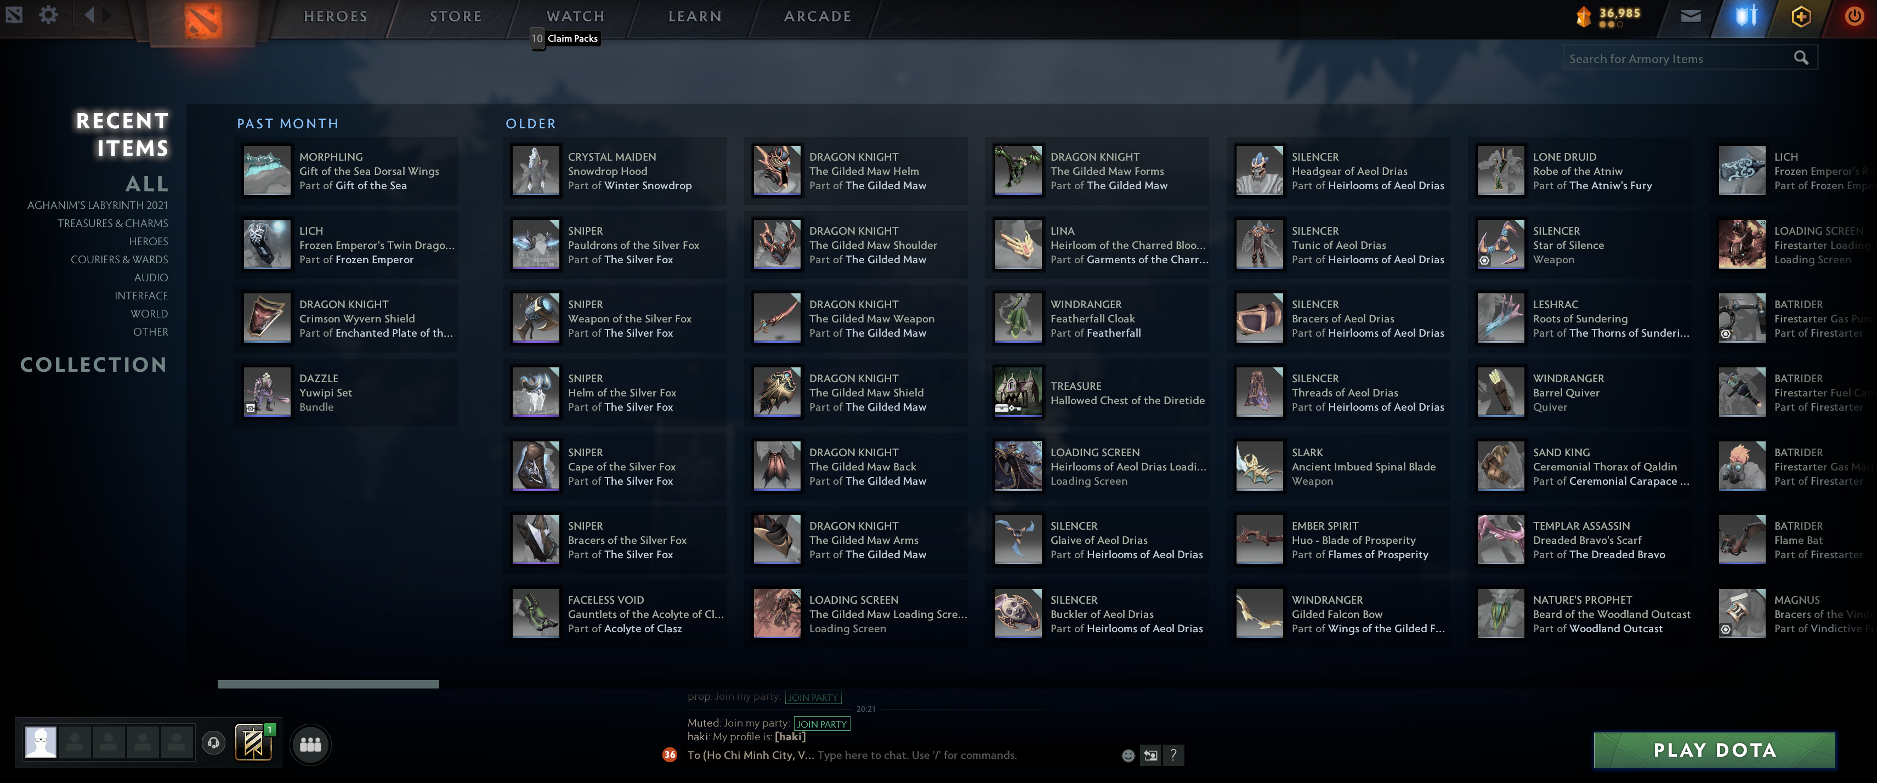Open the Dota Plus hexagon icon
Image resolution: width=1877 pixels, height=783 pixels.
coord(1800,16)
